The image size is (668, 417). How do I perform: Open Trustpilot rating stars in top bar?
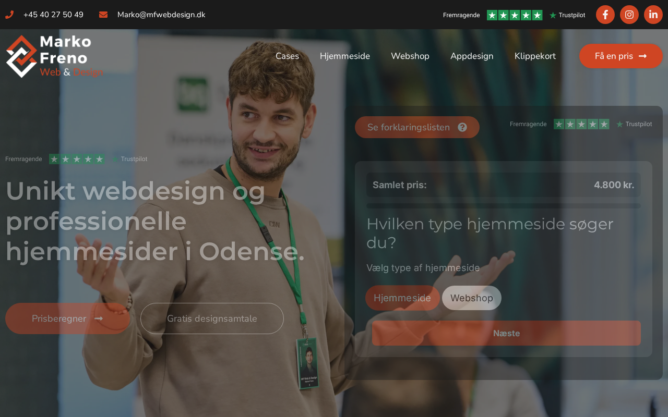point(515,15)
